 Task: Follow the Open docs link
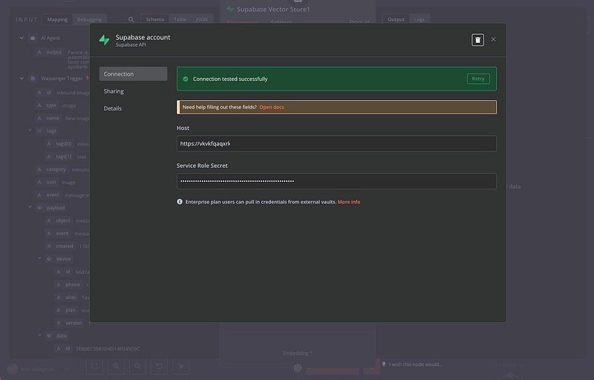pyautogui.click(x=271, y=107)
